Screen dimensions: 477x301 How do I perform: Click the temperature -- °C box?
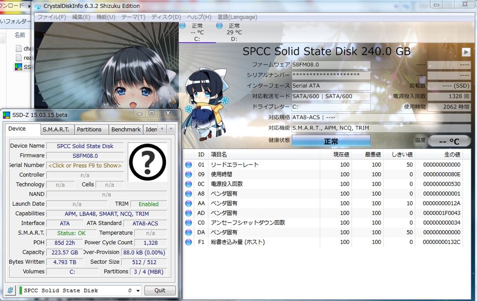pos(449,141)
